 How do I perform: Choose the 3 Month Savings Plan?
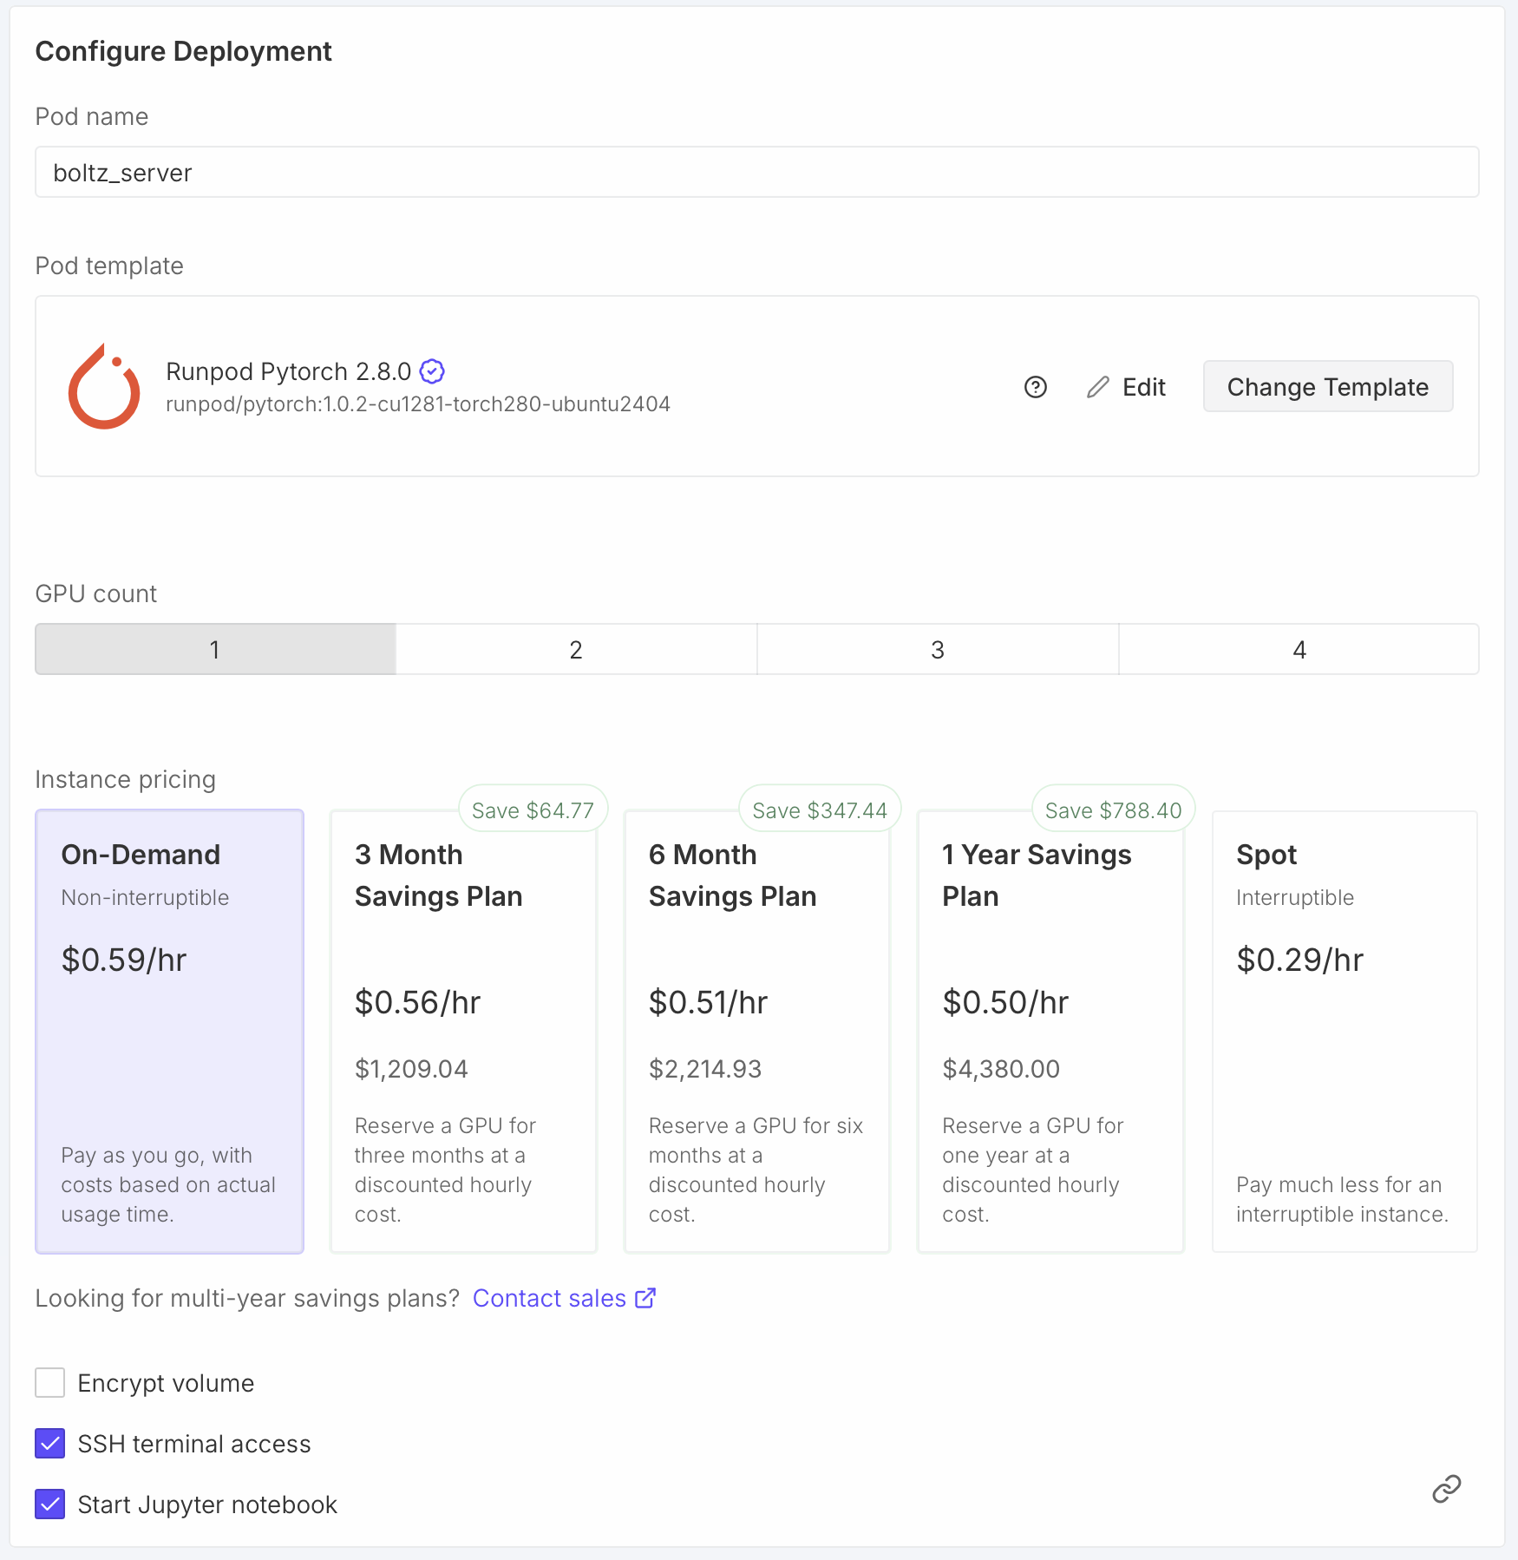click(x=463, y=1031)
